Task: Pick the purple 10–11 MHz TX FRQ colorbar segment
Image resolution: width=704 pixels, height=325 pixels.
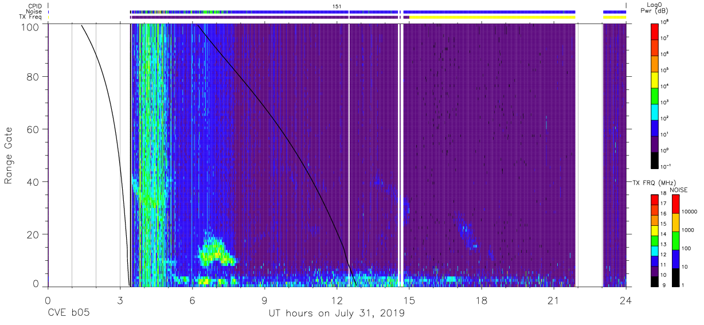Action: coord(655,270)
